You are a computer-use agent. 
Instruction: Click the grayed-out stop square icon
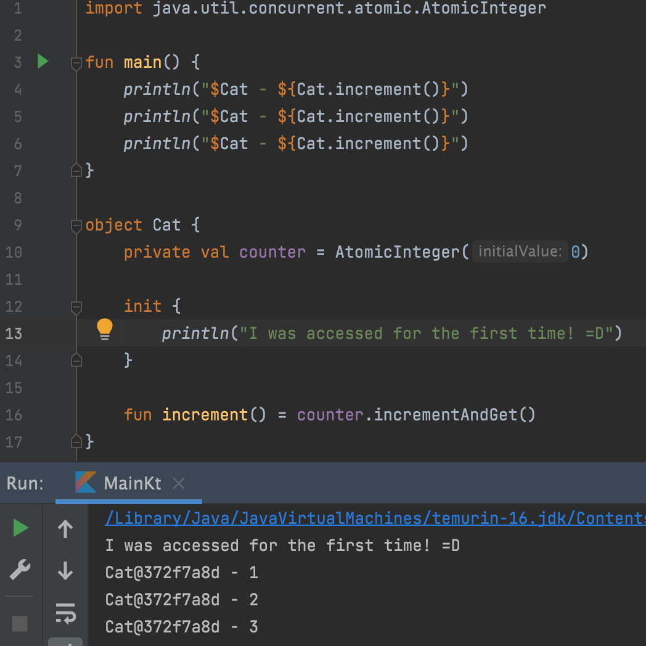19,624
